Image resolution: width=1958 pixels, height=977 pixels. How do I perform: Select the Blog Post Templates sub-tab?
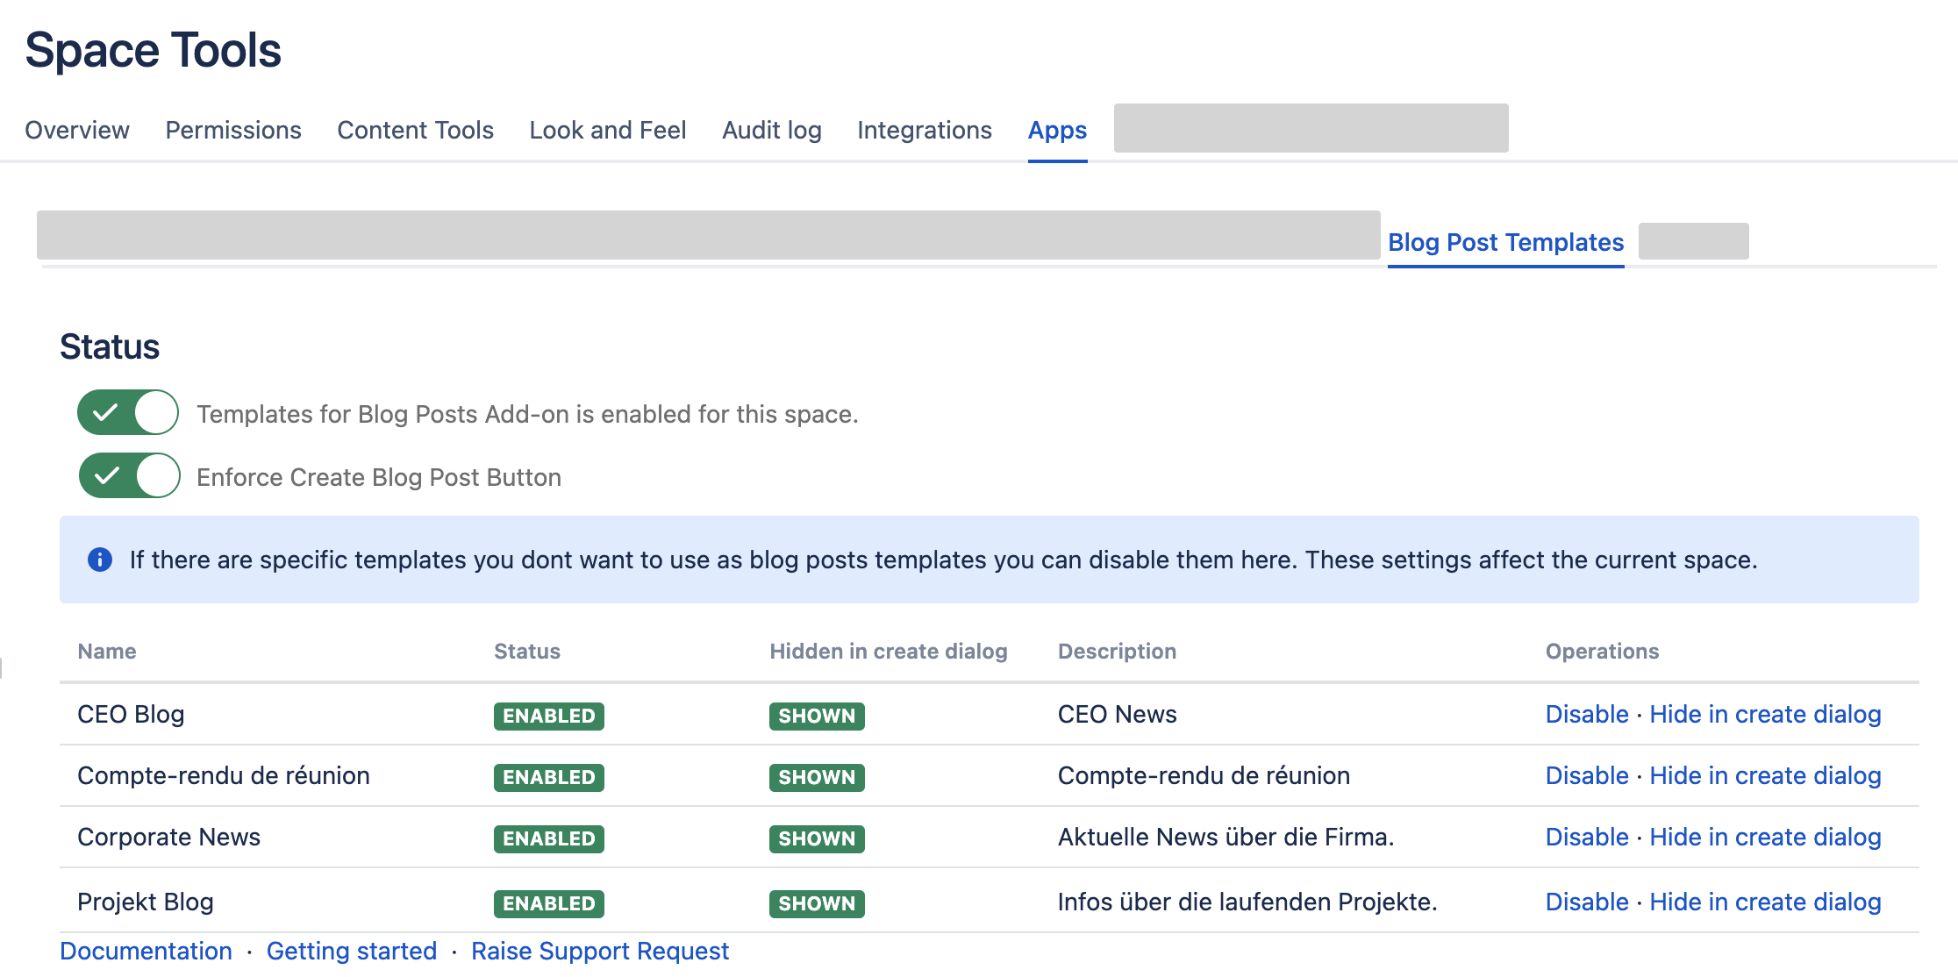[x=1505, y=242]
